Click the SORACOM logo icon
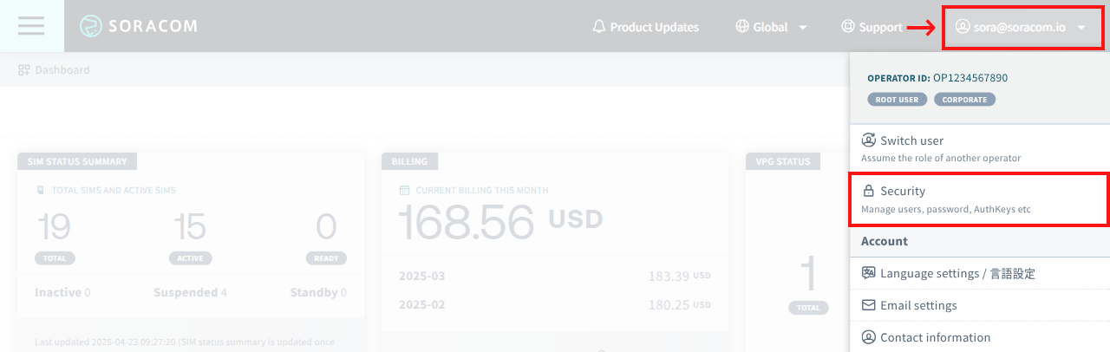Viewport: 1110px width, 352px height. tap(91, 26)
